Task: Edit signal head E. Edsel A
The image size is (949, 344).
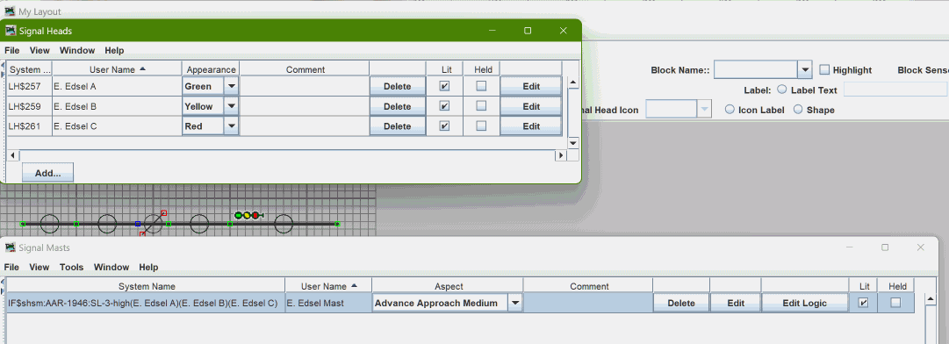Action: click(x=531, y=87)
